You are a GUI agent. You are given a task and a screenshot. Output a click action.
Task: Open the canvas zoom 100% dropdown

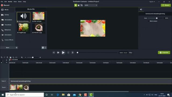coord(91,5)
